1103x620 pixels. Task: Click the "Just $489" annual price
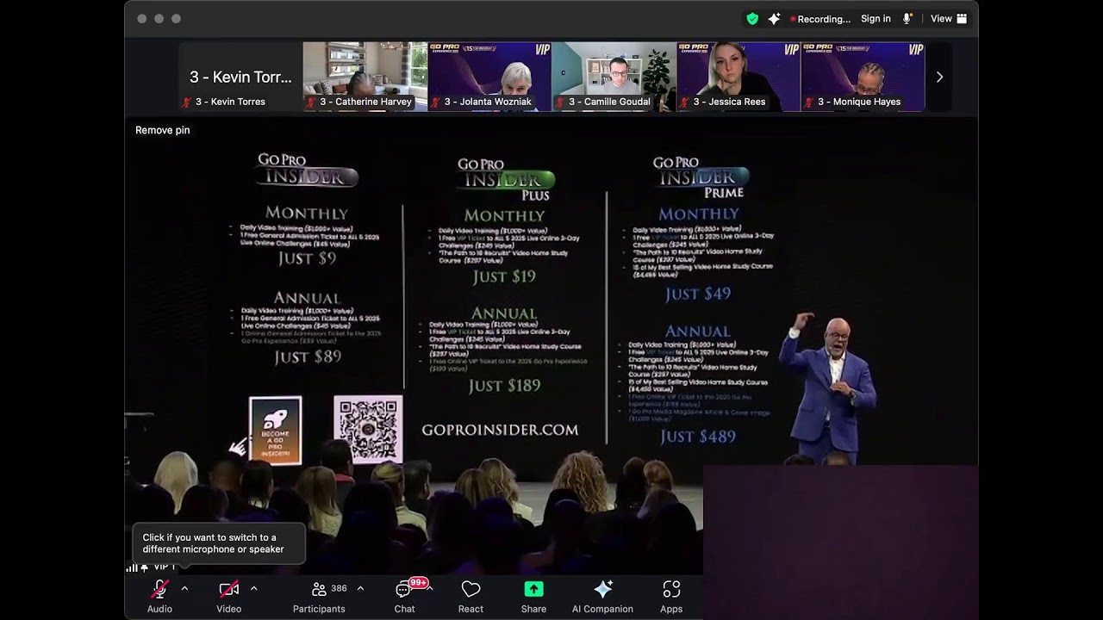(x=698, y=437)
